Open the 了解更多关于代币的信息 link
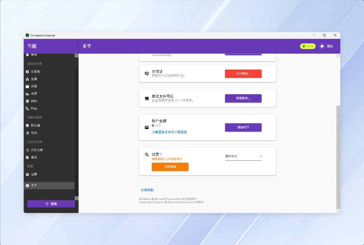Viewport: 364px width, 245px height. point(169,132)
